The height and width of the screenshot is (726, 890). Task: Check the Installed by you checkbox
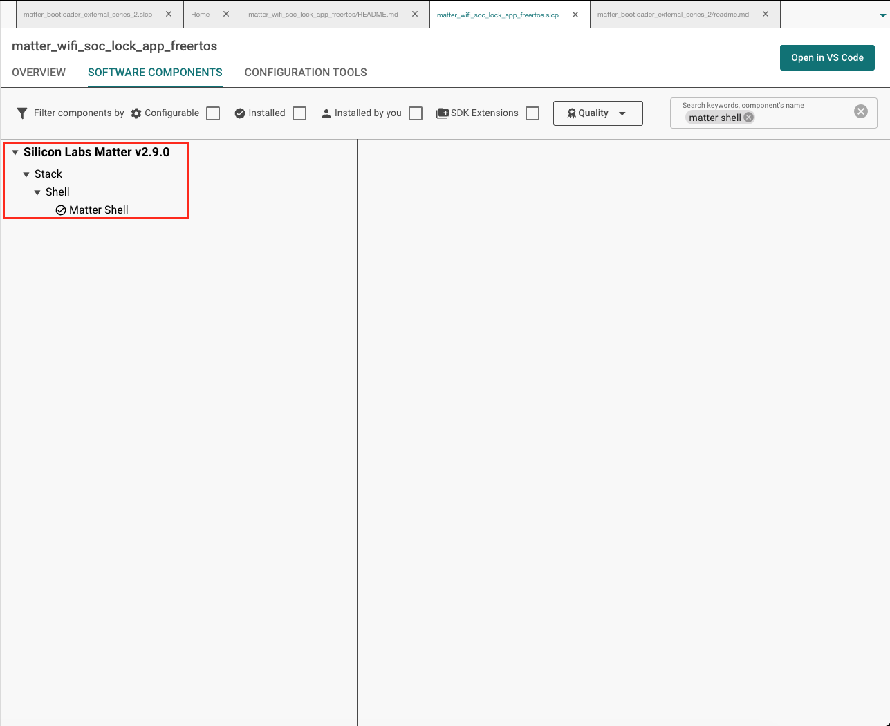tap(416, 113)
